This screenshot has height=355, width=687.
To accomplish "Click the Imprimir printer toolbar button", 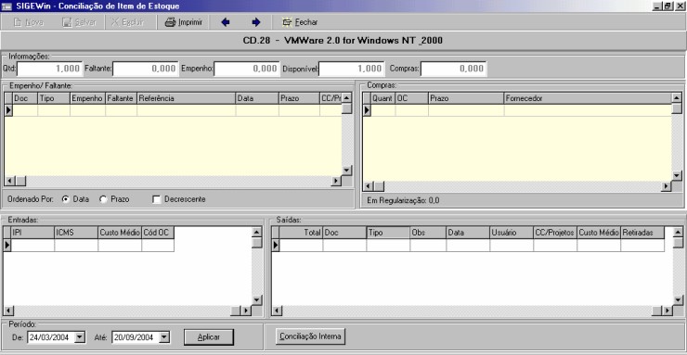I will point(184,22).
